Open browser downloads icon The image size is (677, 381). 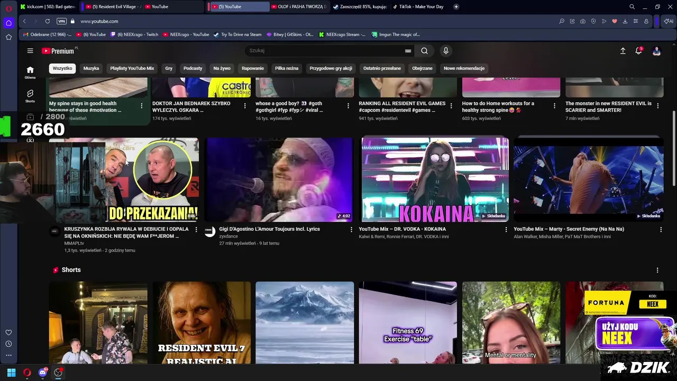coord(625,21)
